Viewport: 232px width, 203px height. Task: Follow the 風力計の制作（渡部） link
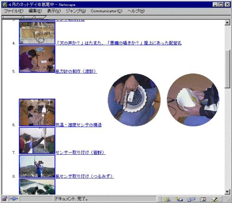click(x=76, y=72)
